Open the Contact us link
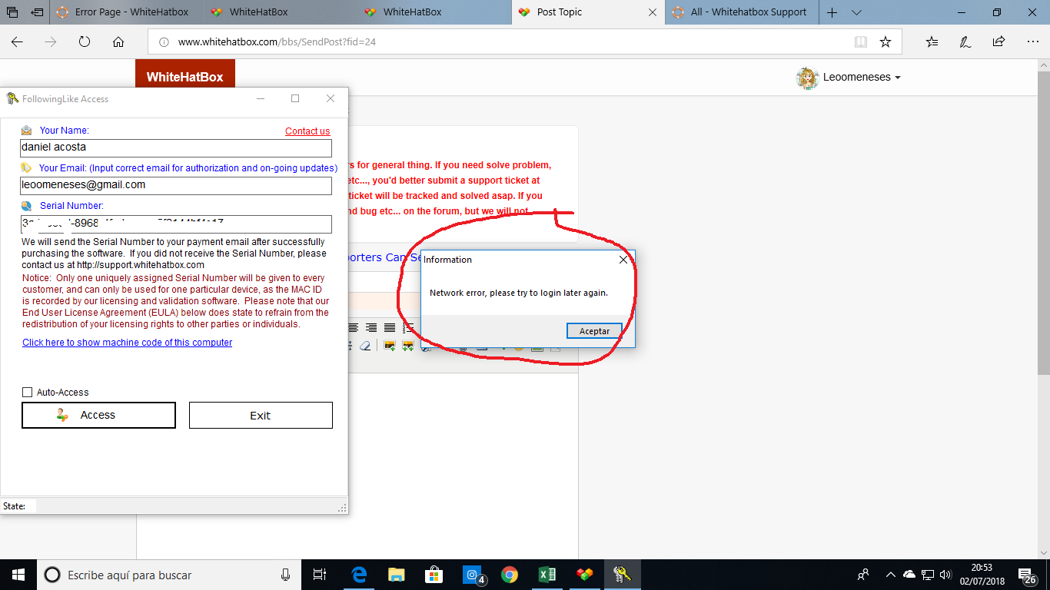1050x590 pixels. coord(307,131)
